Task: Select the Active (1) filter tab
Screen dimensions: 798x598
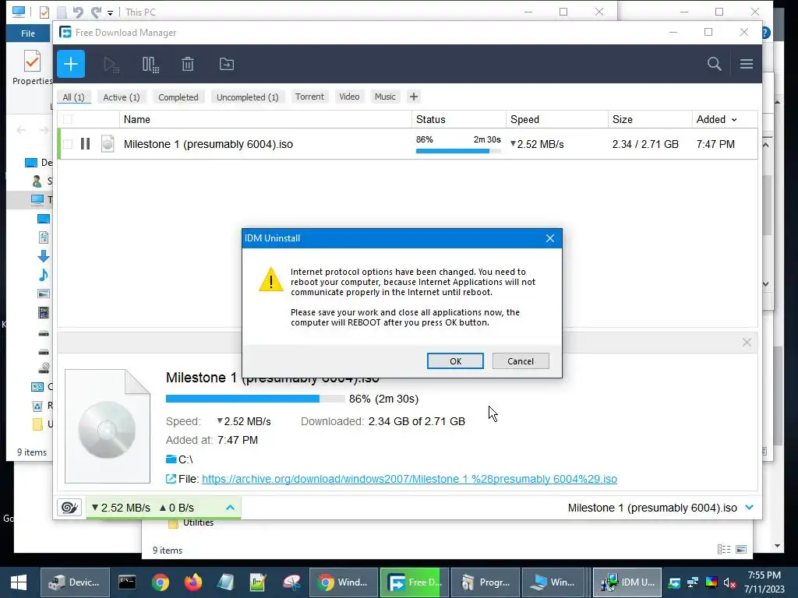Action: pos(121,97)
